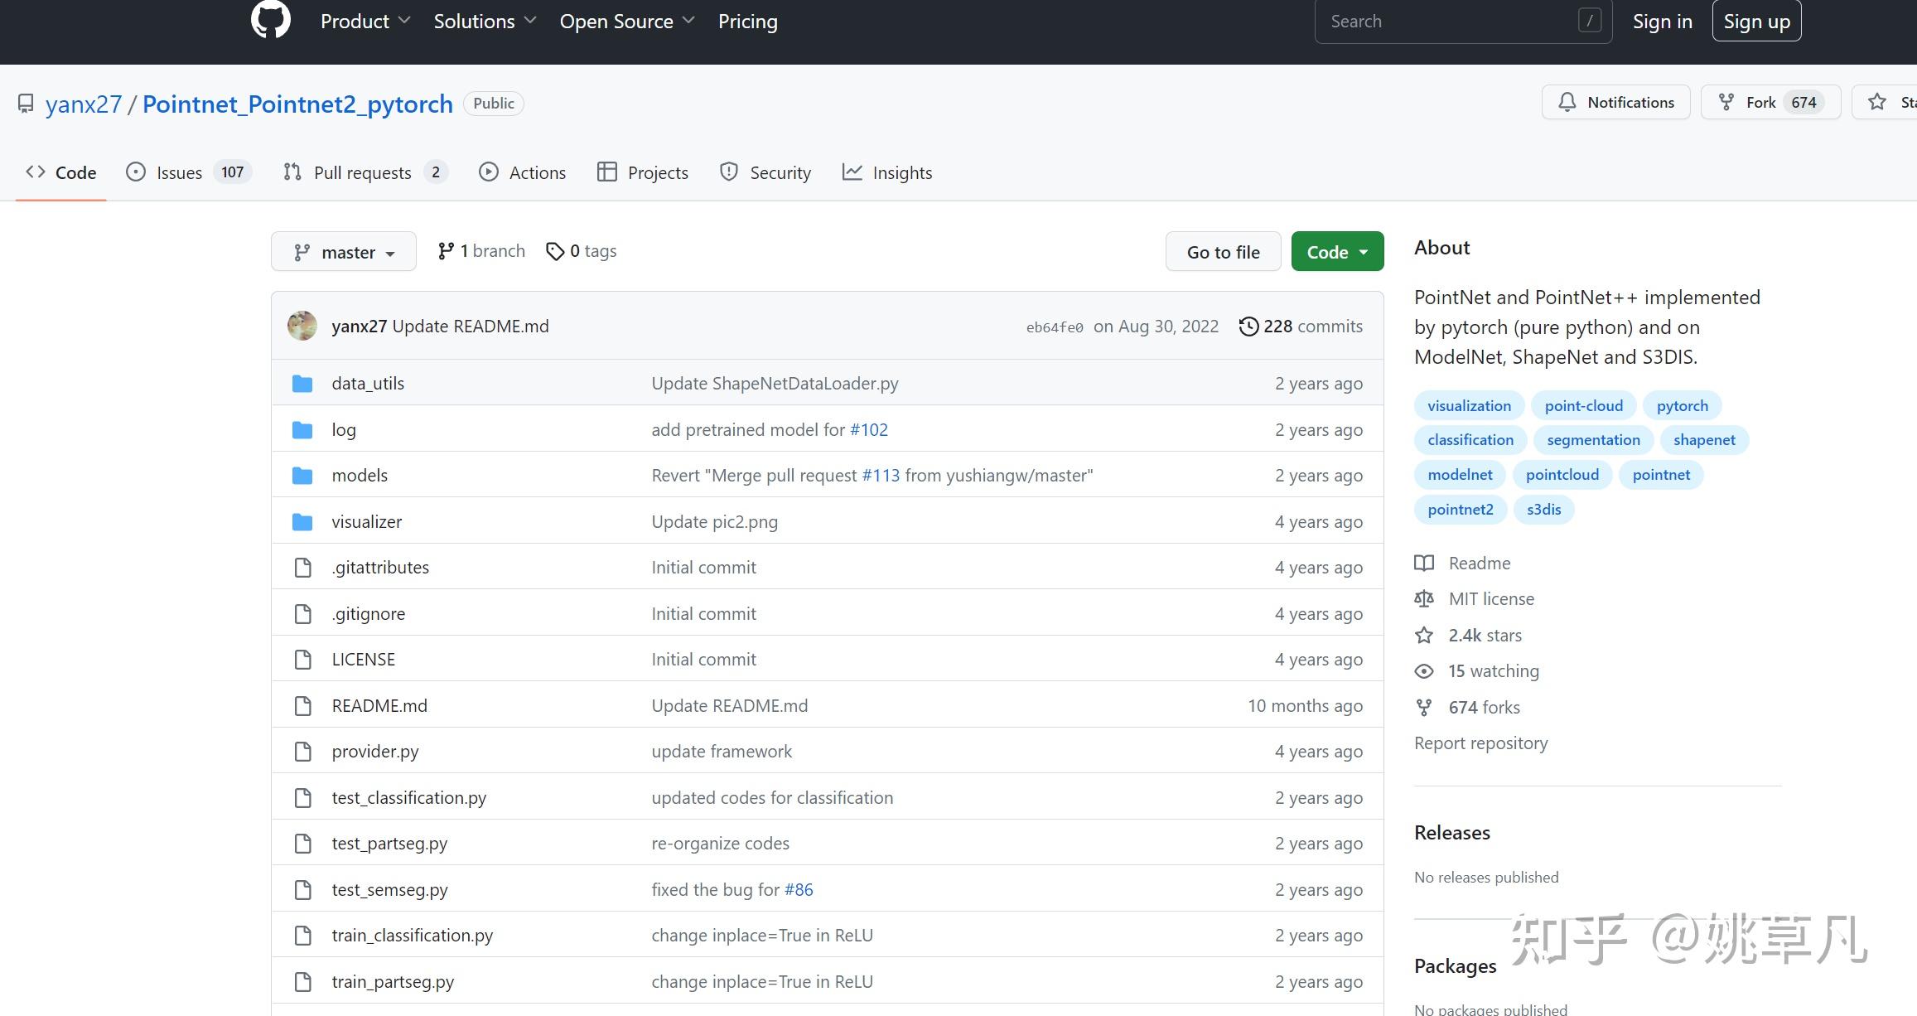1917x1016 pixels.
Task: Click the s3dis topic tag
Action: (1543, 510)
